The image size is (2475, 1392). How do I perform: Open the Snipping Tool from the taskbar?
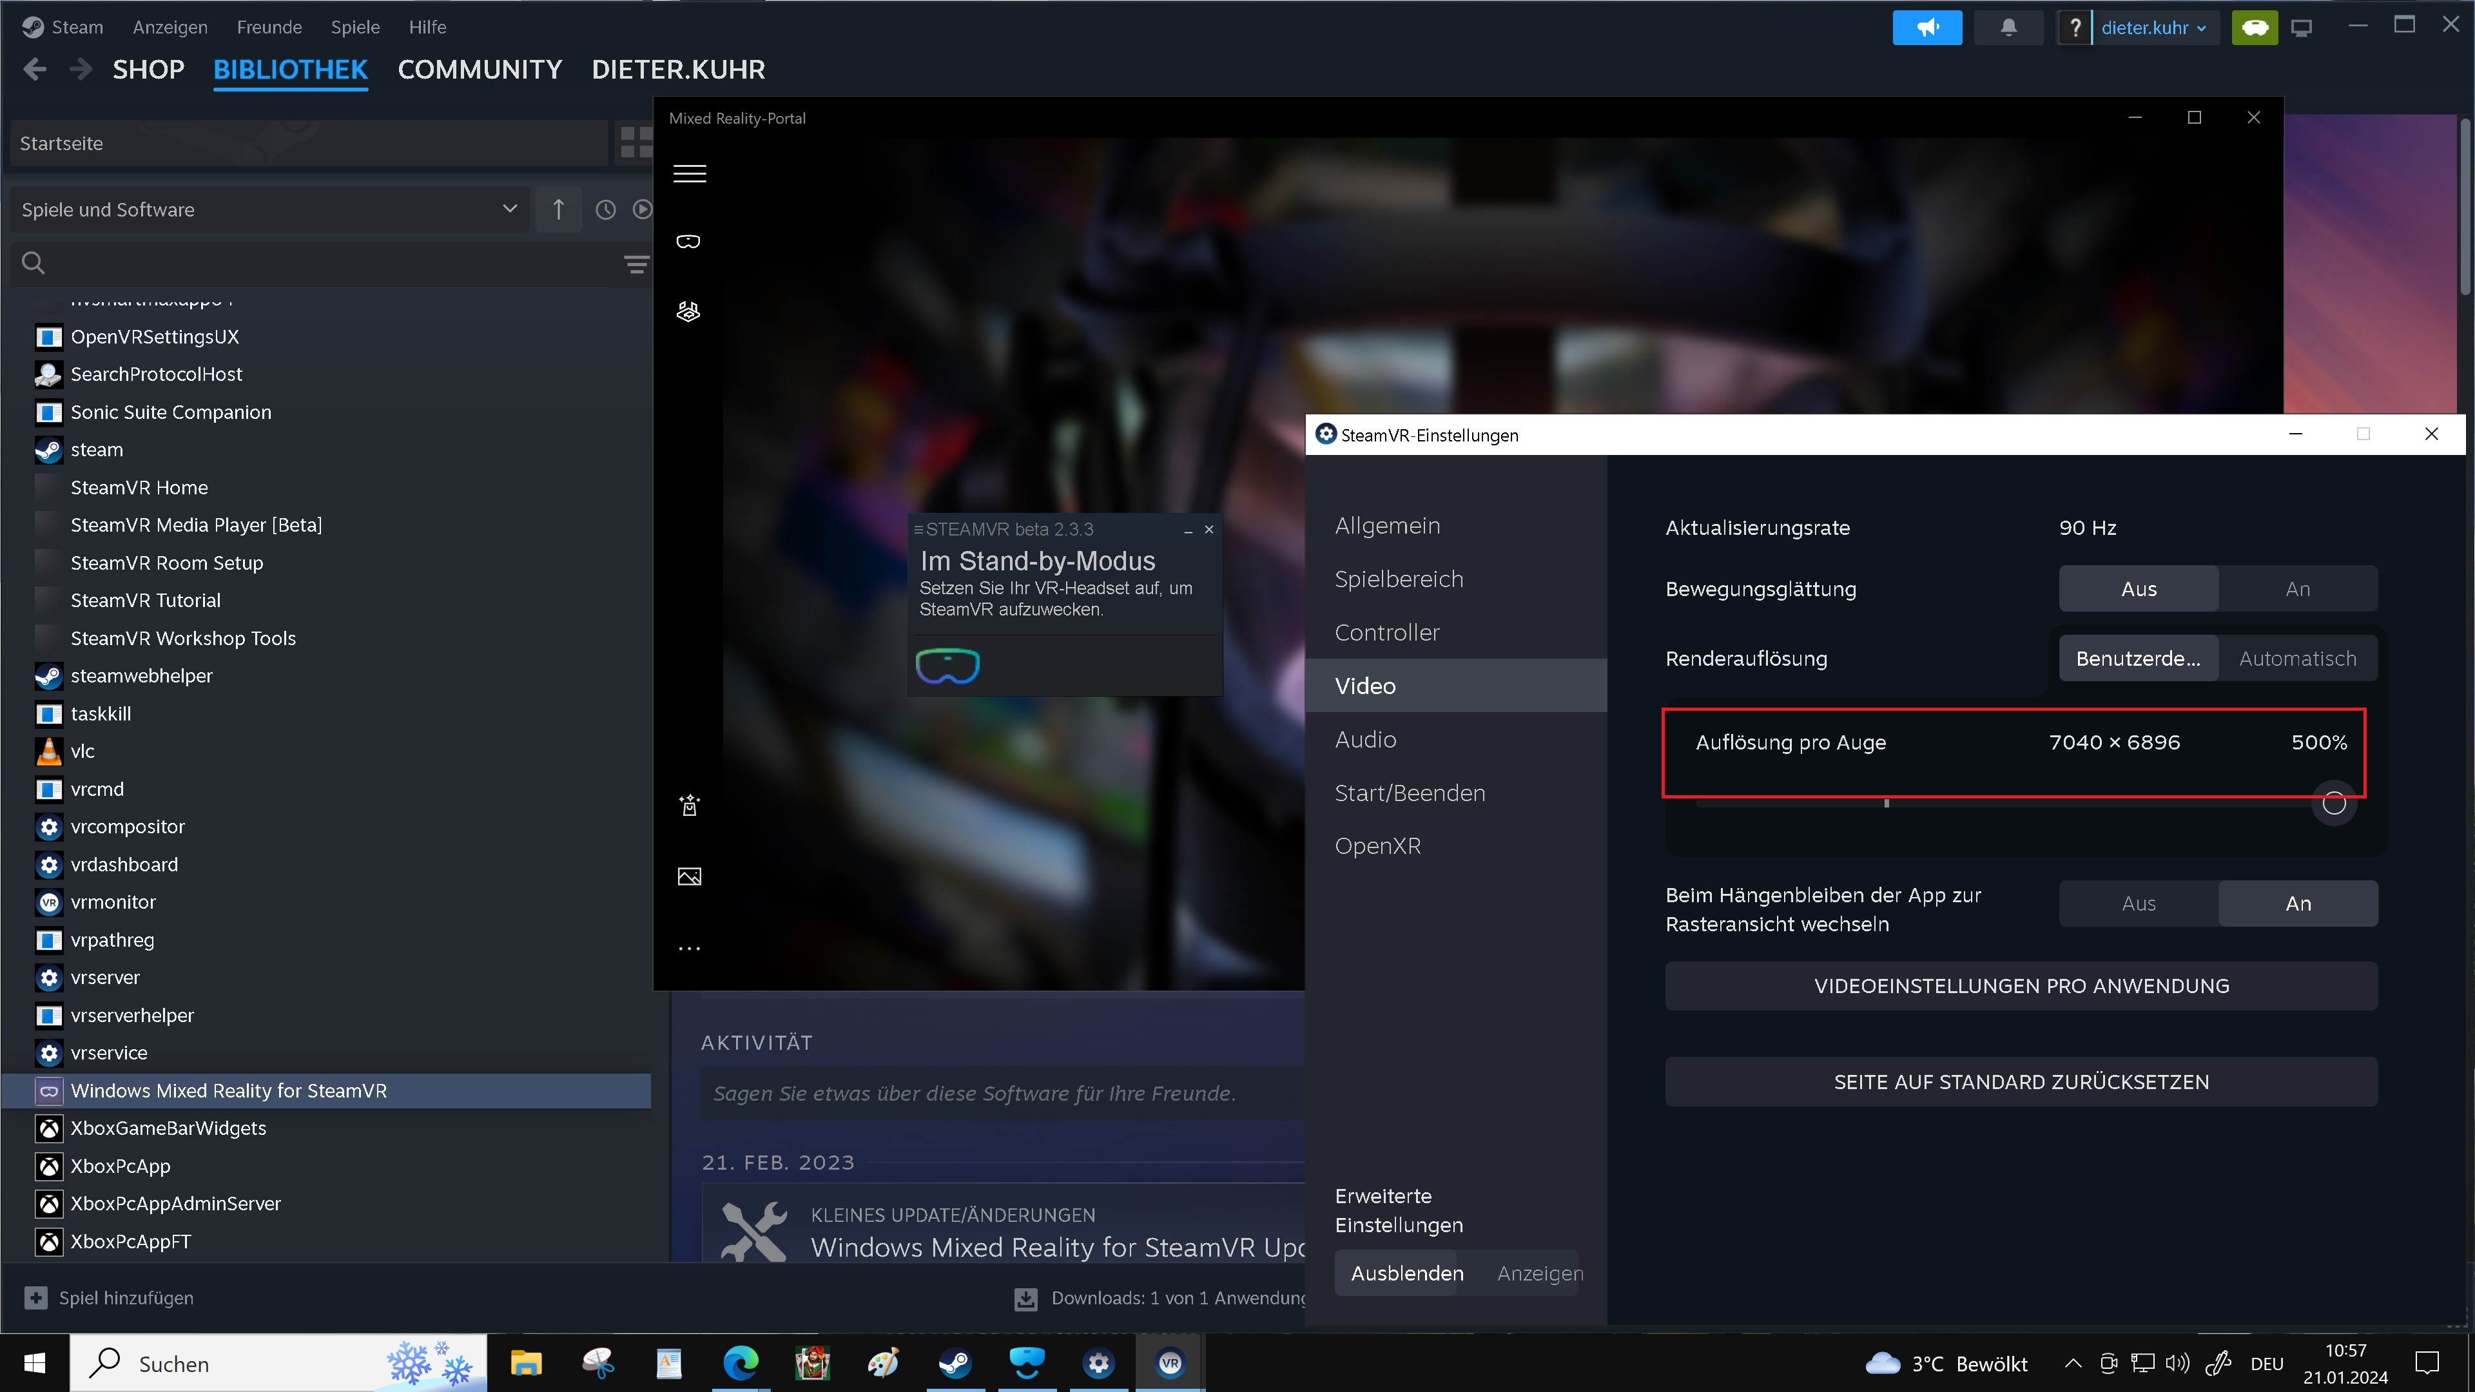(597, 1363)
